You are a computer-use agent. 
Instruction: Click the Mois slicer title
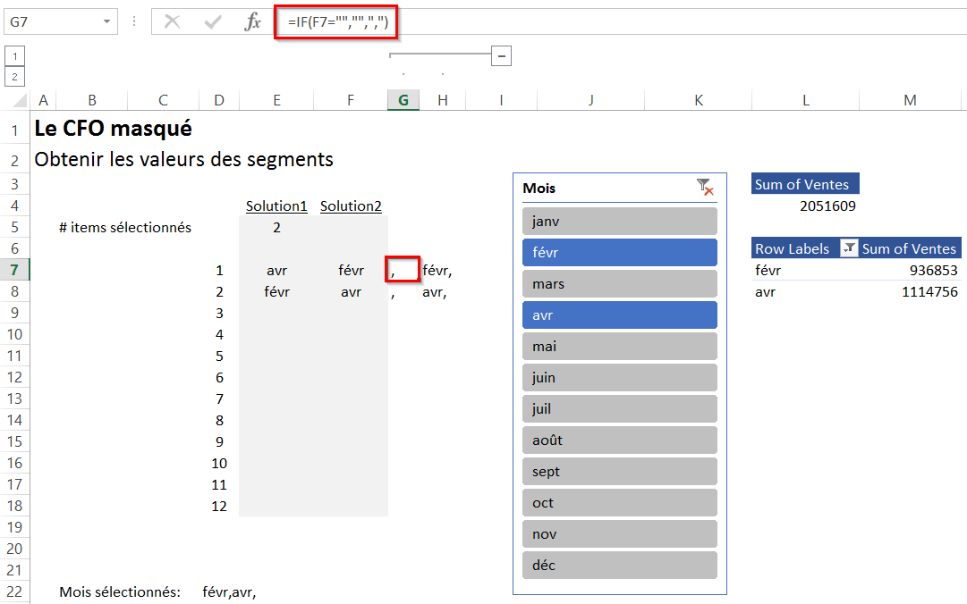[539, 188]
